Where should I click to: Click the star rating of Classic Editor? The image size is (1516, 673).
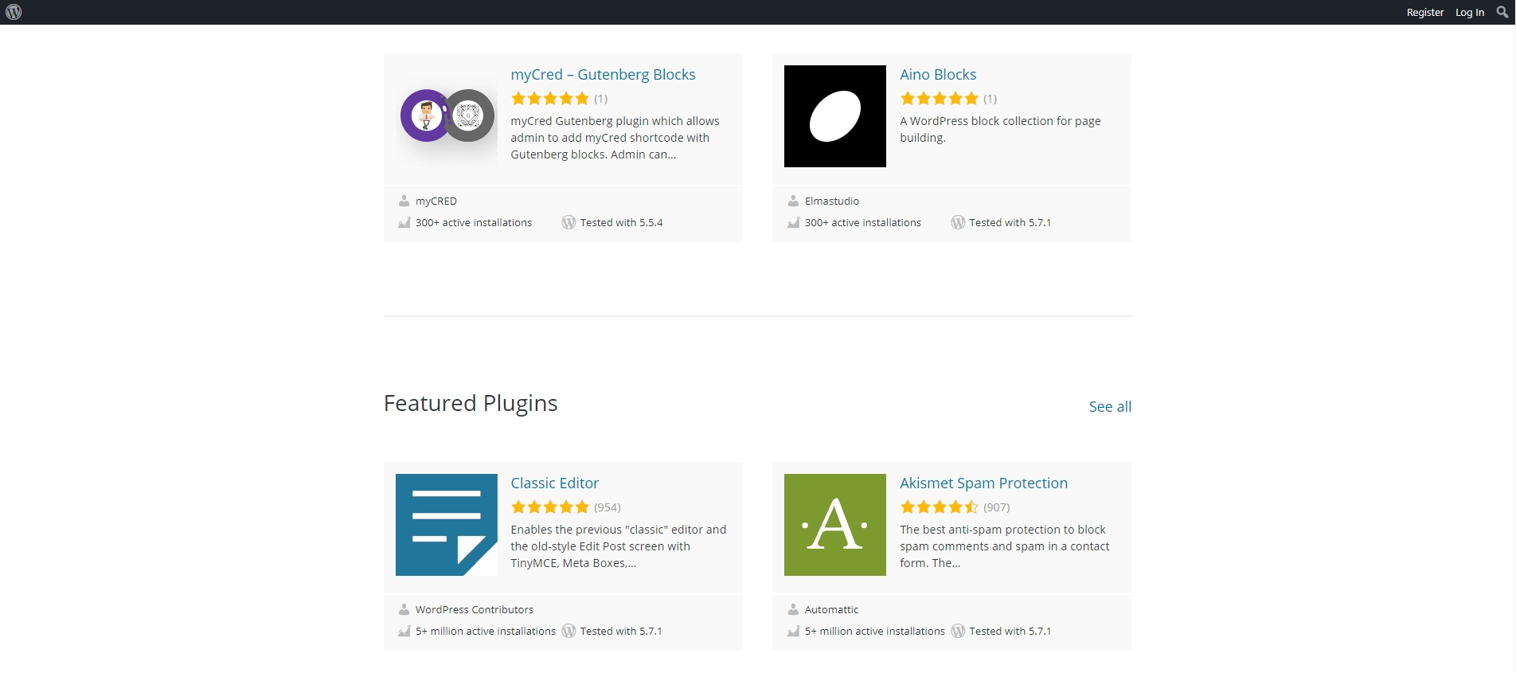[x=550, y=507]
